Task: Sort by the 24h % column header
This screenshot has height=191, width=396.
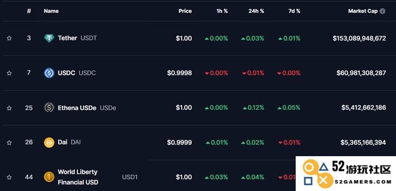Action: [256, 11]
